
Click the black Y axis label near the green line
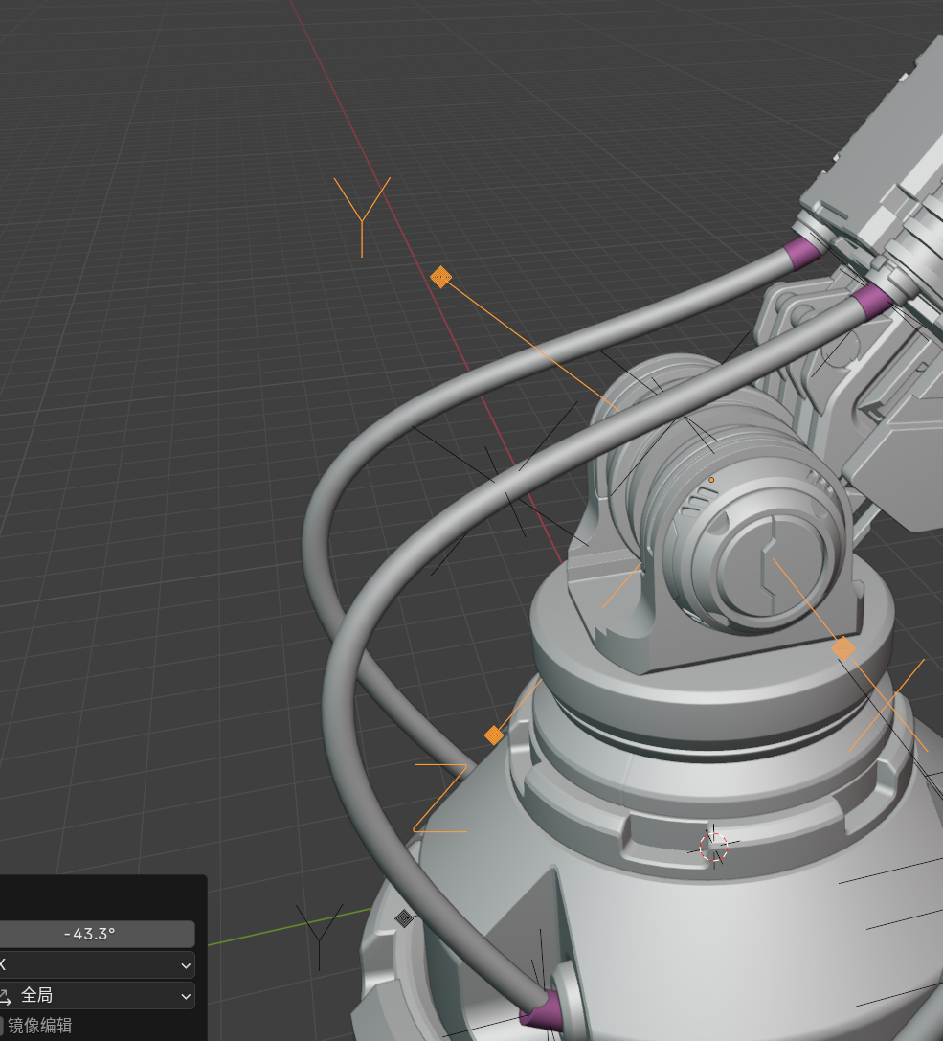(x=318, y=932)
